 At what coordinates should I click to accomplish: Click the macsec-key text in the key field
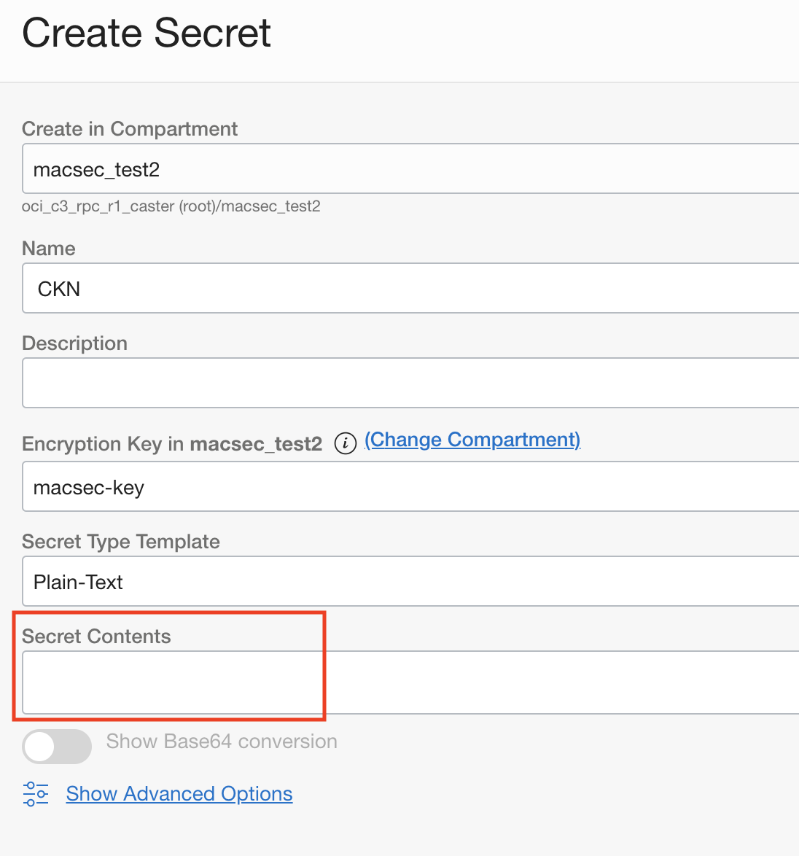(88, 487)
